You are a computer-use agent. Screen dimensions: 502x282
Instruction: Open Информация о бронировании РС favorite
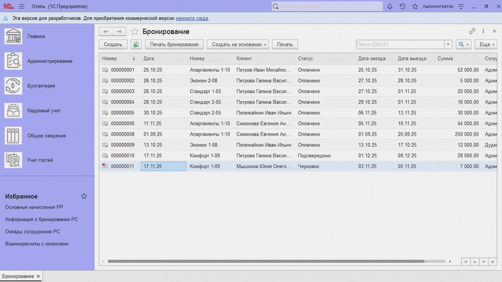[41, 219]
